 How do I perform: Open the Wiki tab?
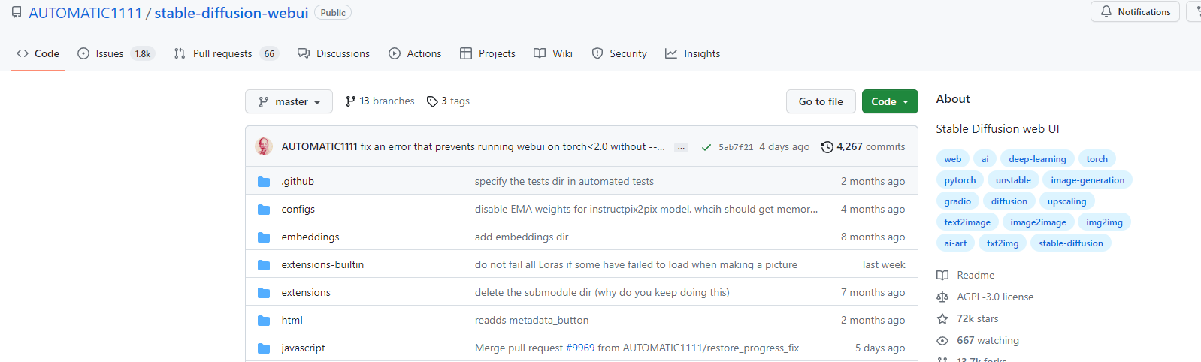click(x=553, y=53)
